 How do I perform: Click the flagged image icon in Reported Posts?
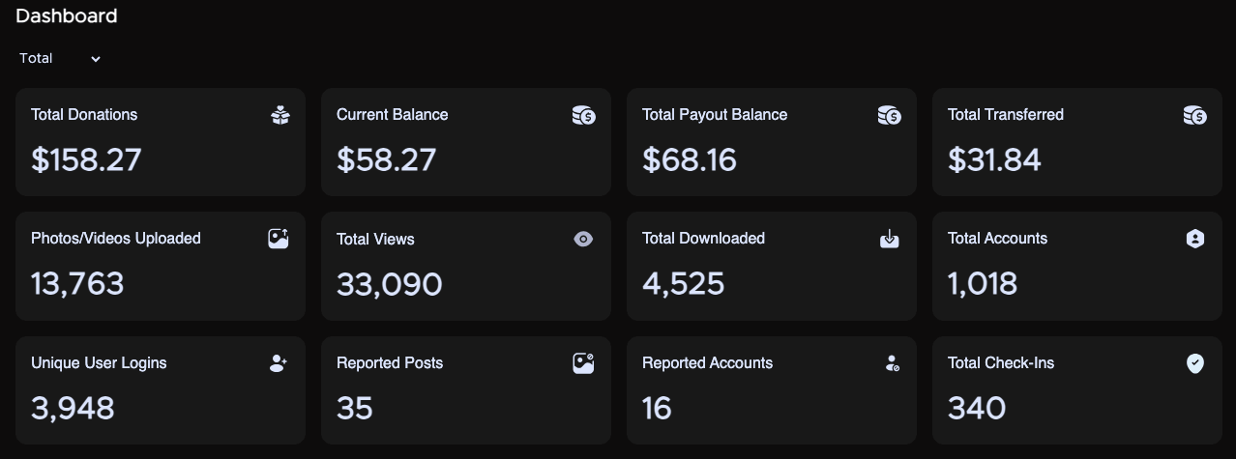pos(583,363)
